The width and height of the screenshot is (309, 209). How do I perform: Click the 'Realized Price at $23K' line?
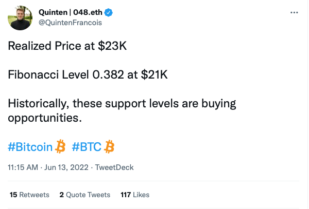click(x=67, y=46)
